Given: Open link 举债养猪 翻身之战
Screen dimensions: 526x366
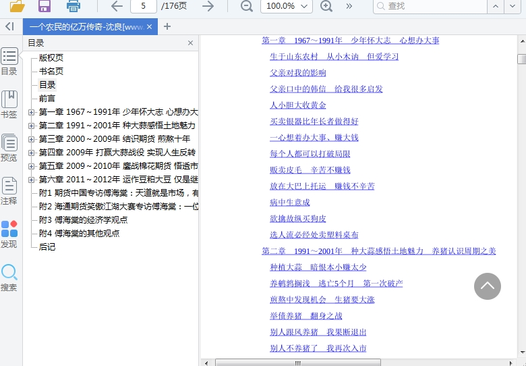Looking at the screenshot, I should (x=306, y=315).
